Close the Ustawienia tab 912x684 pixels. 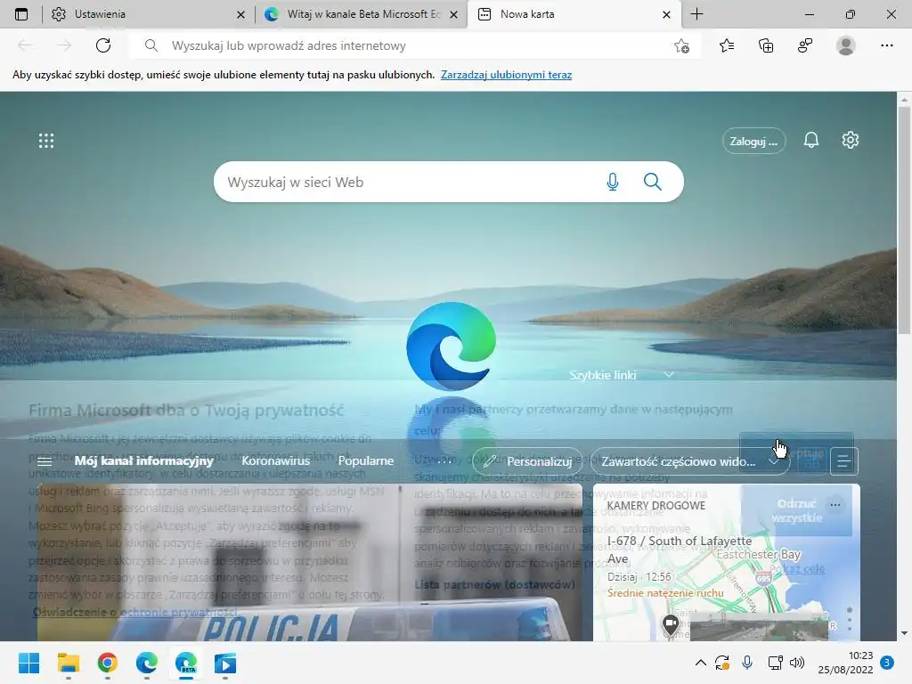click(240, 14)
